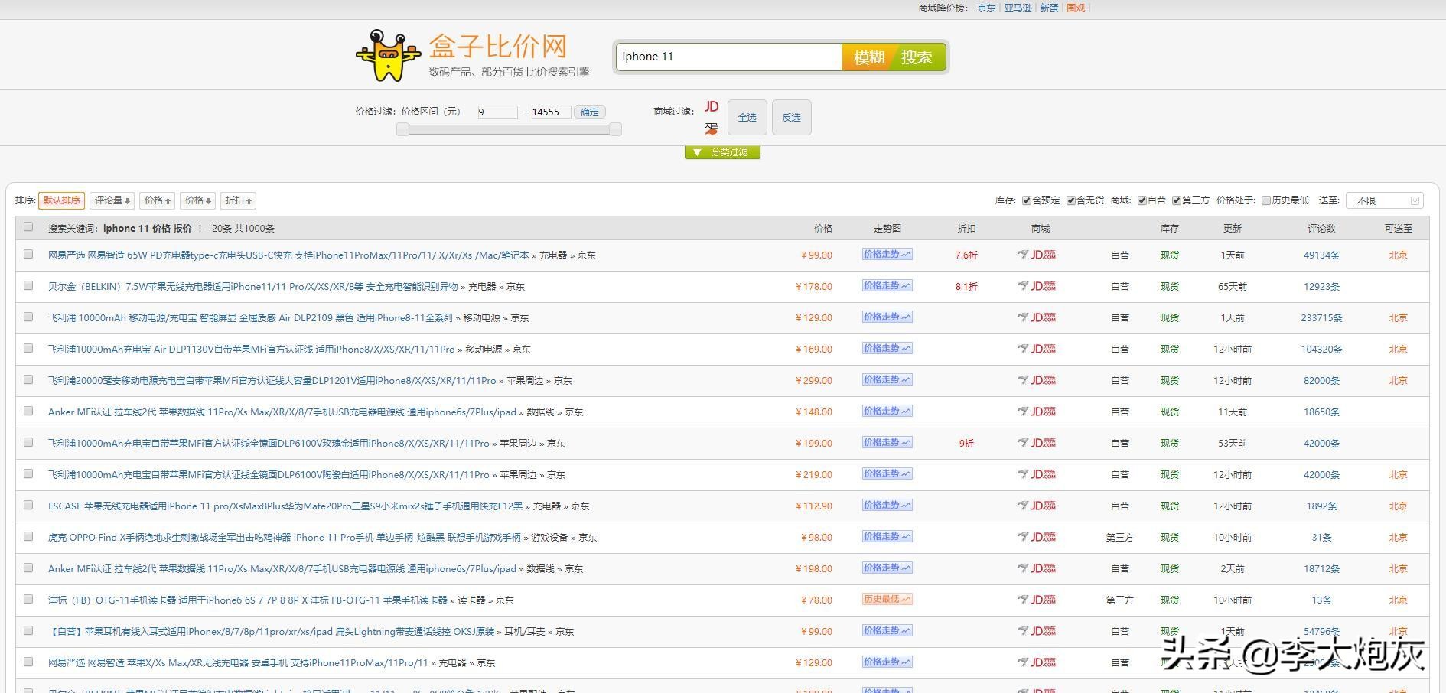This screenshot has width=1446, height=693.
Task: Click the cart icon beside JD on first result
Action: [x=1023, y=255]
